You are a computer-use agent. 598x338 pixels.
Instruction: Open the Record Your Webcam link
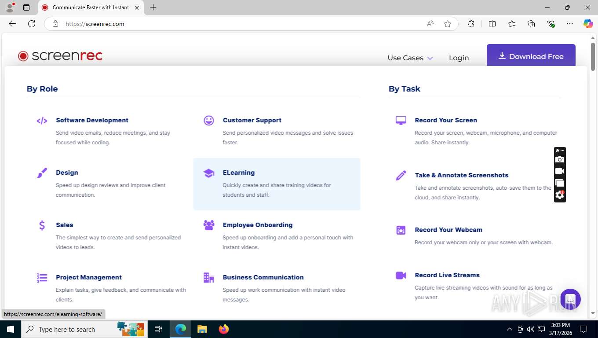pos(448,230)
